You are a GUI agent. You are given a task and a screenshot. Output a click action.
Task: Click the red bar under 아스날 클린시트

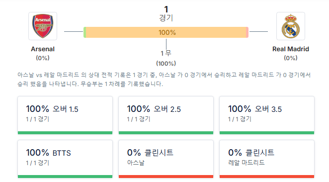pyautogui.click(x=166, y=177)
